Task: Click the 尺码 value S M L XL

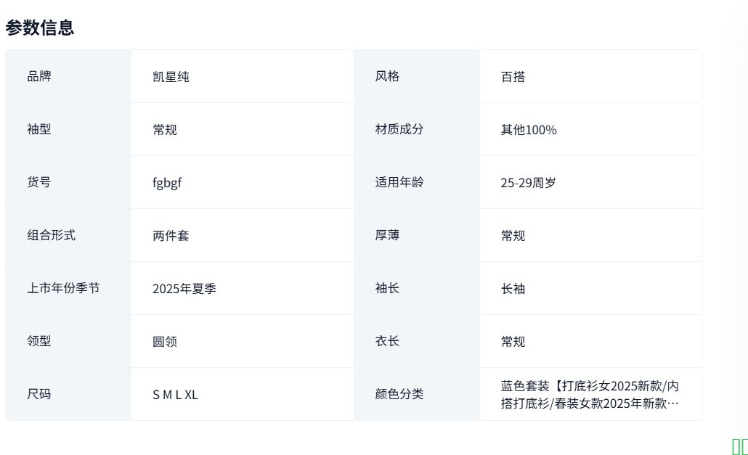Action: click(175, 395)
